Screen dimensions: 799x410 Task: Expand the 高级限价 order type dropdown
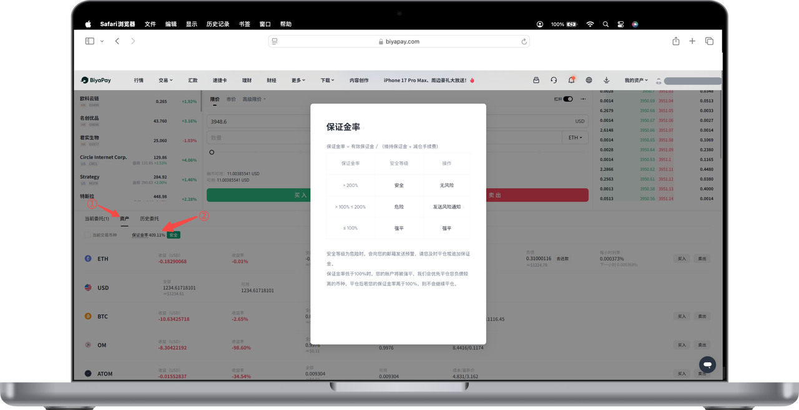(x=254, y=99)
